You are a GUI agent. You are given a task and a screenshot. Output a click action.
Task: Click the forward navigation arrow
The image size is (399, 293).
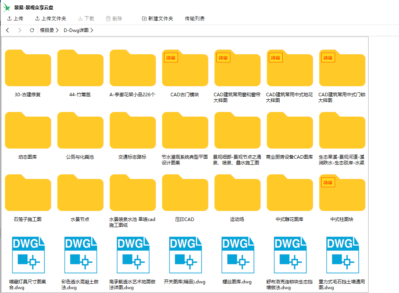coord(20,30)
